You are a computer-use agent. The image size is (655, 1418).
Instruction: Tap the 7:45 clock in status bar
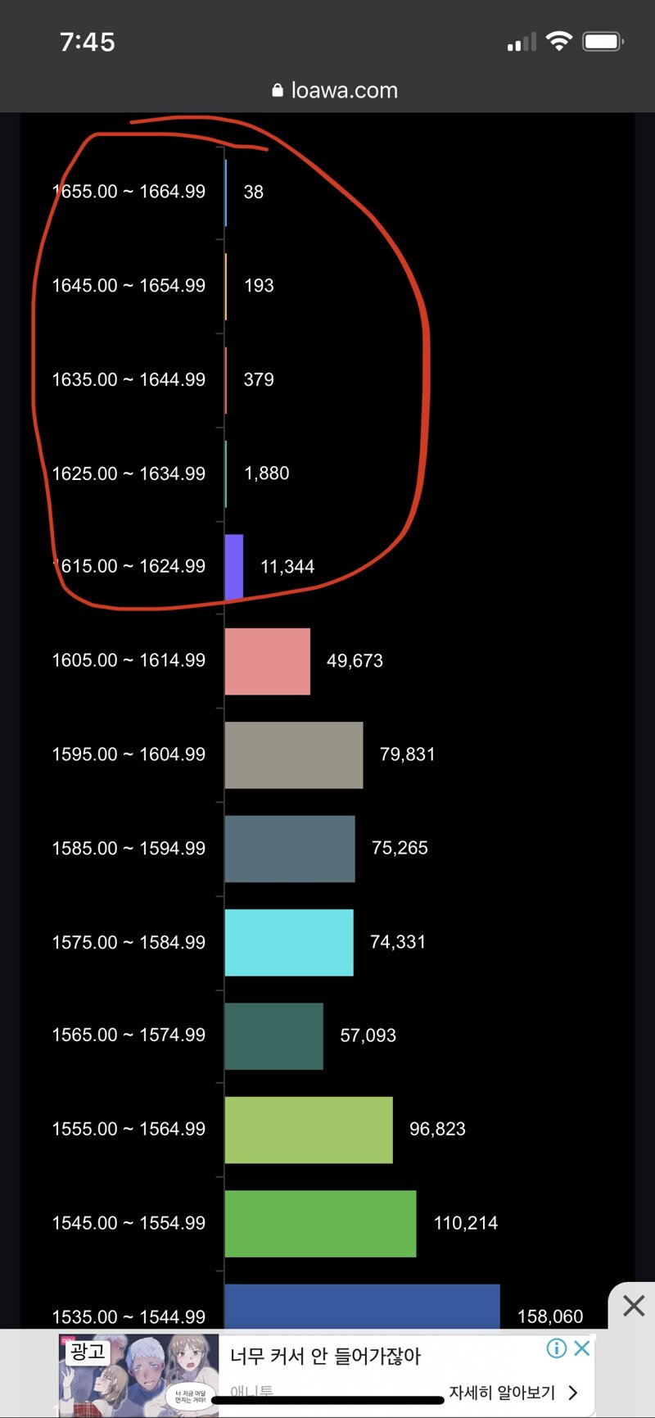pyautogui.click(x=88, y=42)
